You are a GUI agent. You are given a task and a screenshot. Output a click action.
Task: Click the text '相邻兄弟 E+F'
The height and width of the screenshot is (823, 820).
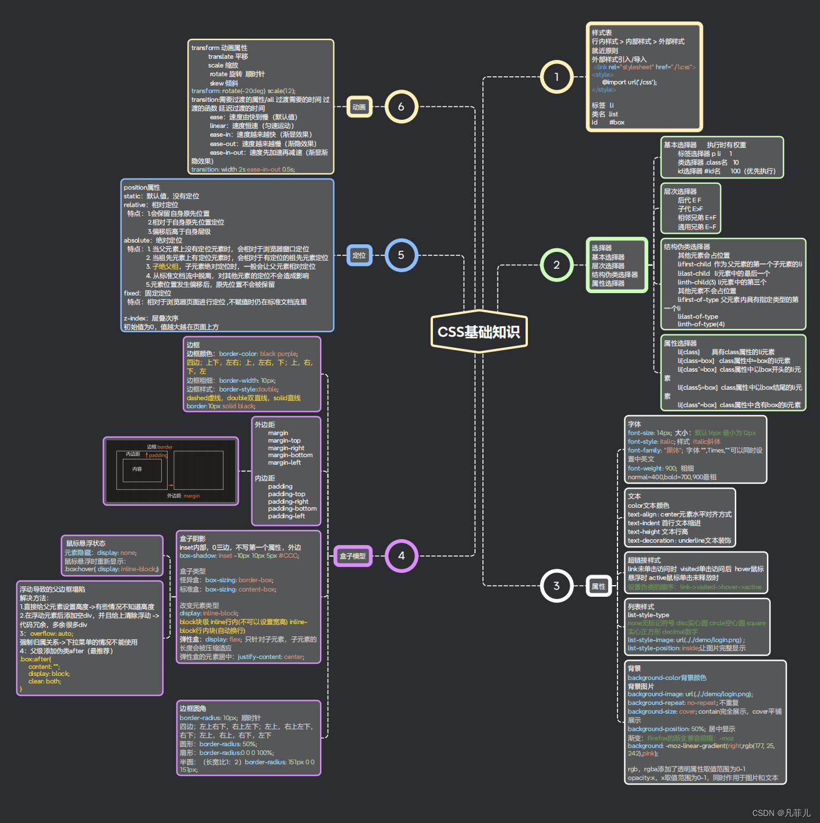(697, 218)
